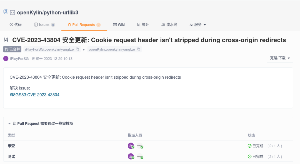Expand the 服务 menu

[x=198, y=25]
